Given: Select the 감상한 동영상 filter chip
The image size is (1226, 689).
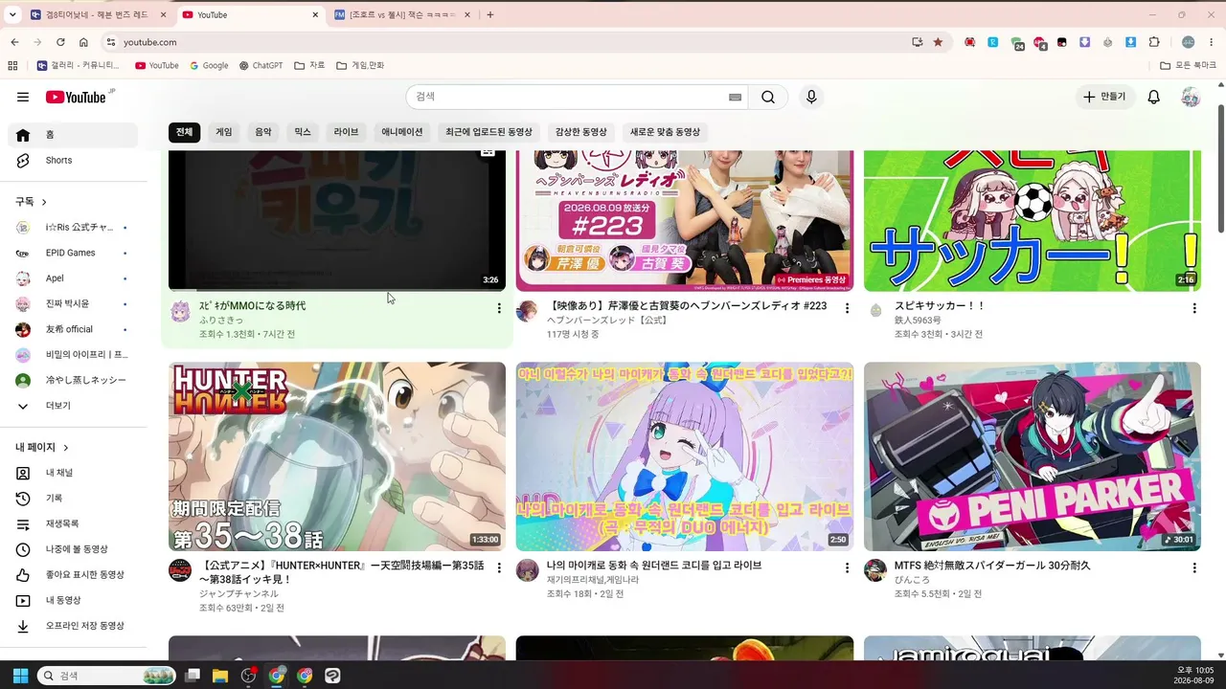Looking at the screenshot, I should (581, 132).
